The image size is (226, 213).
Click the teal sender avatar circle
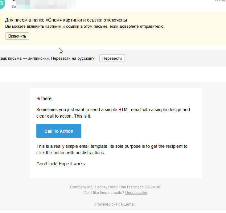[2, 3]
